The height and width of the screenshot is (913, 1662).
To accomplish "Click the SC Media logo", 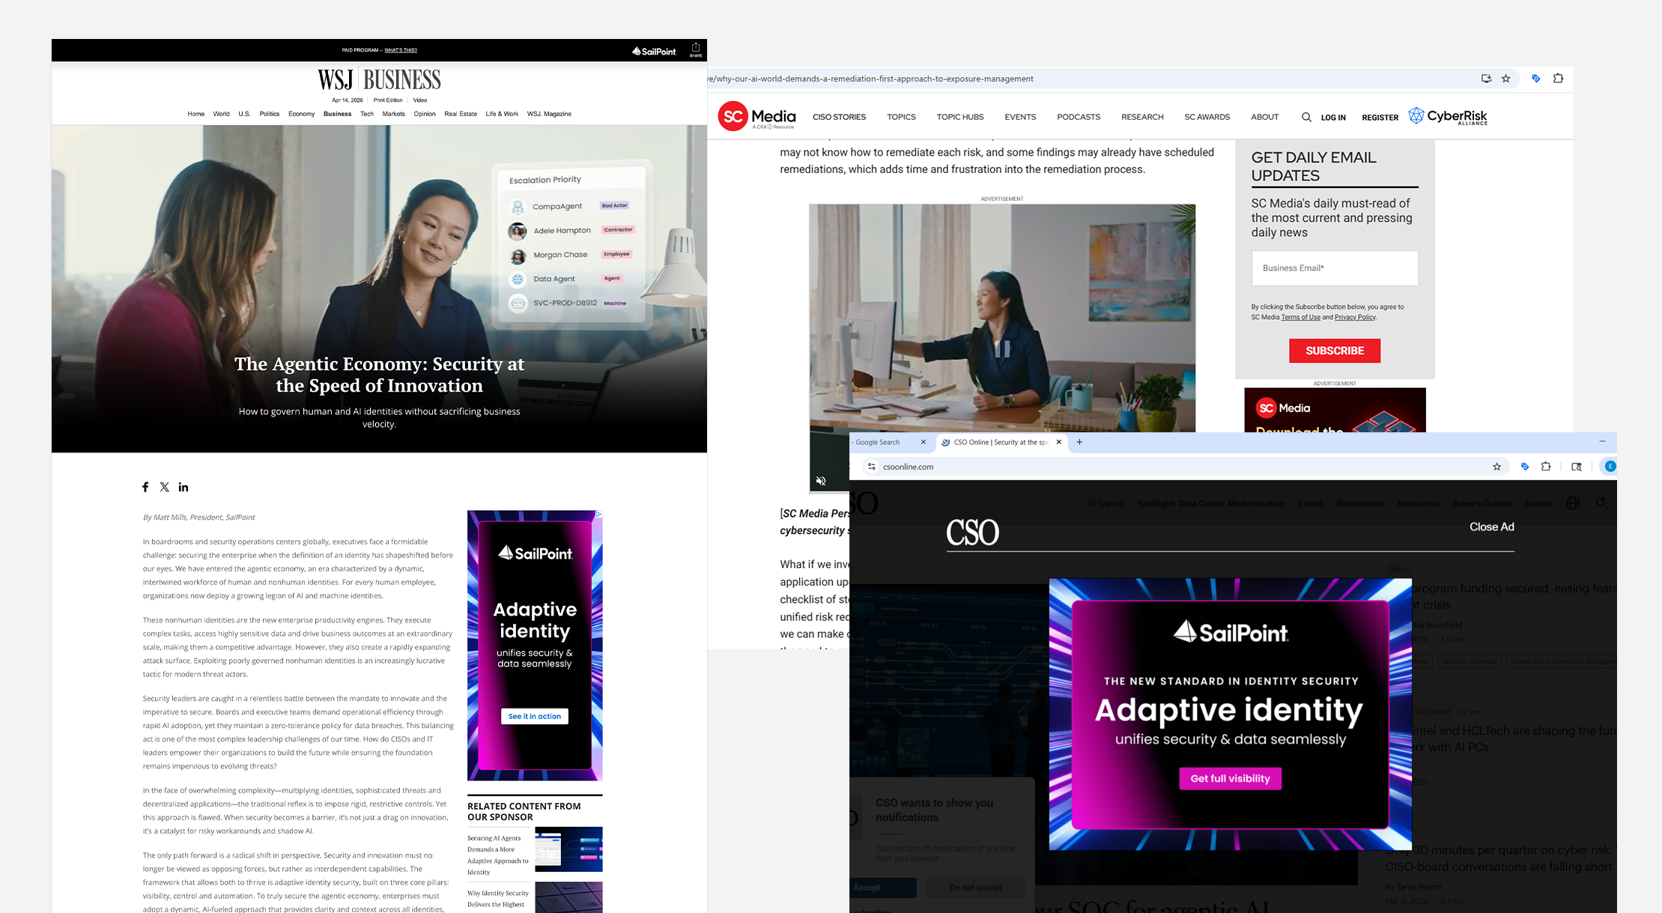I will tap(756, 116).
